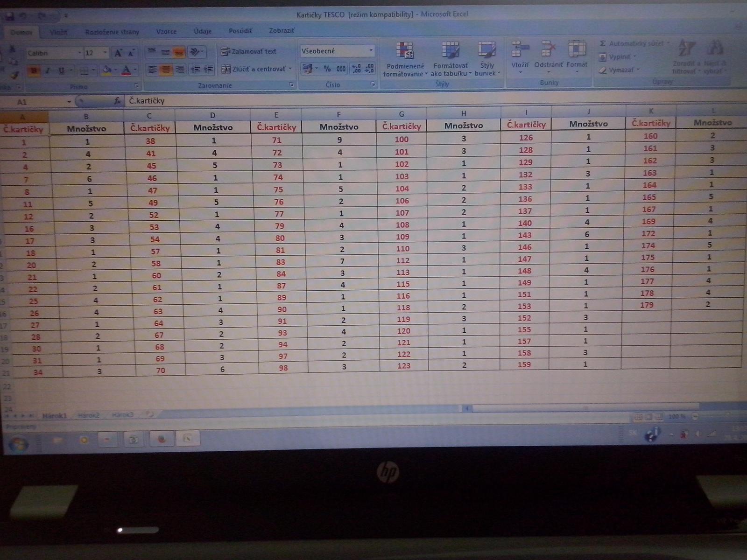
Task: Open the Calibri font name dropdown
Action: coord(79,53)
